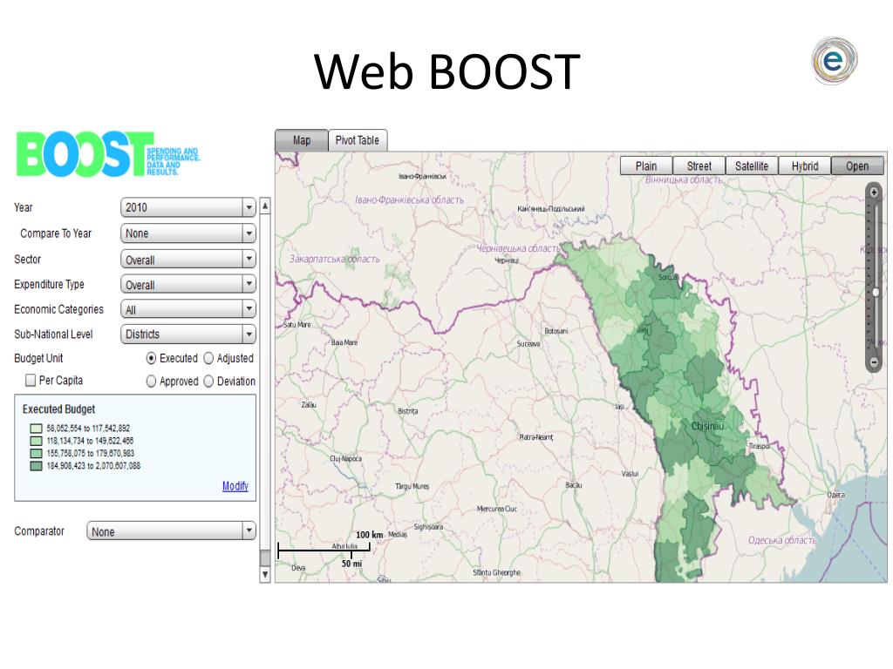The image size is (893, 669).
Task: Select the Plain map style
Action: pos(646,166)
